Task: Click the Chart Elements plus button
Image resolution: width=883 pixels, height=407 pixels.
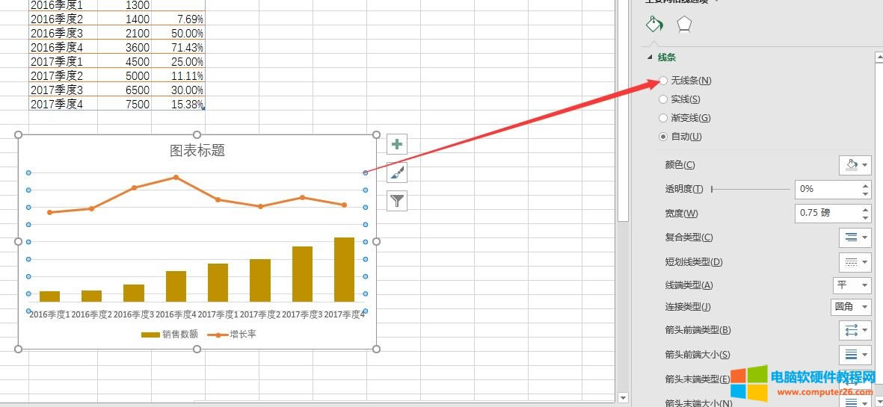Action: [397, 144]
